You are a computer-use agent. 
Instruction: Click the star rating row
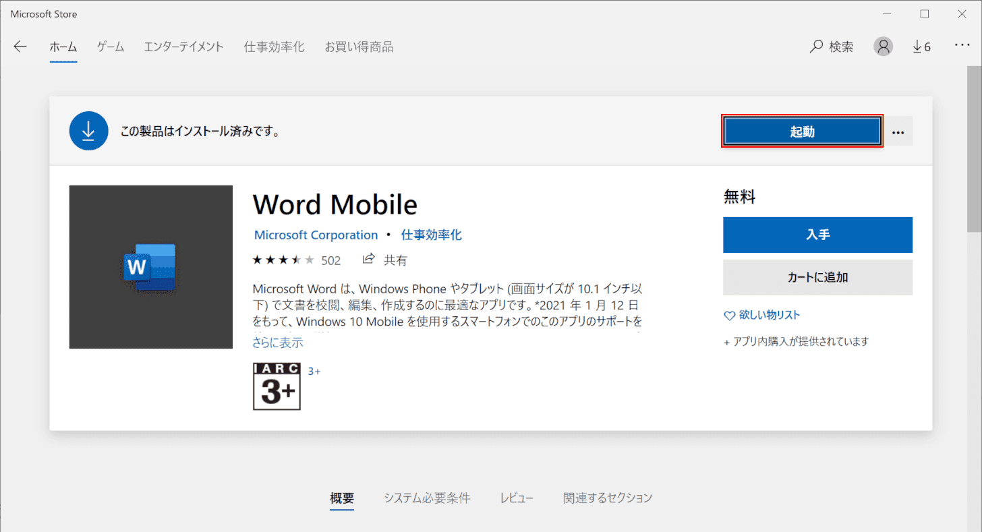[x=283, y=260]
